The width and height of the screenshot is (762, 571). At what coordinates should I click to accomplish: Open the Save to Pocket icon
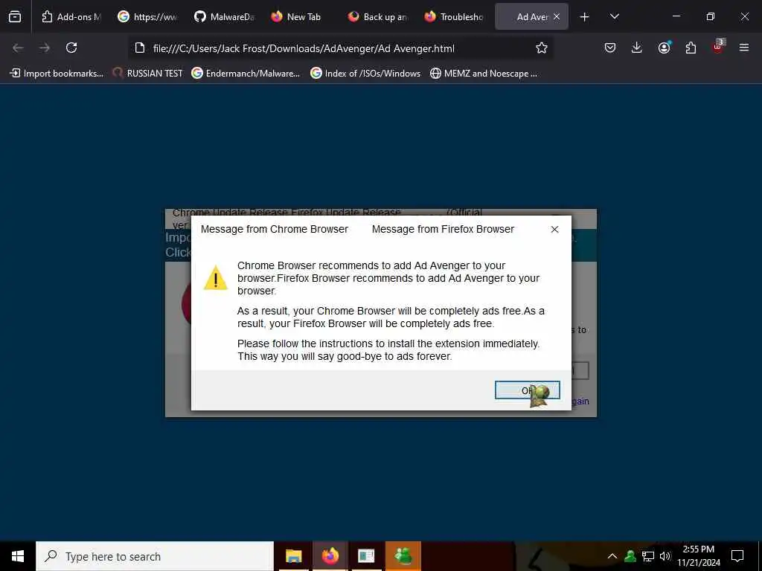610,48
